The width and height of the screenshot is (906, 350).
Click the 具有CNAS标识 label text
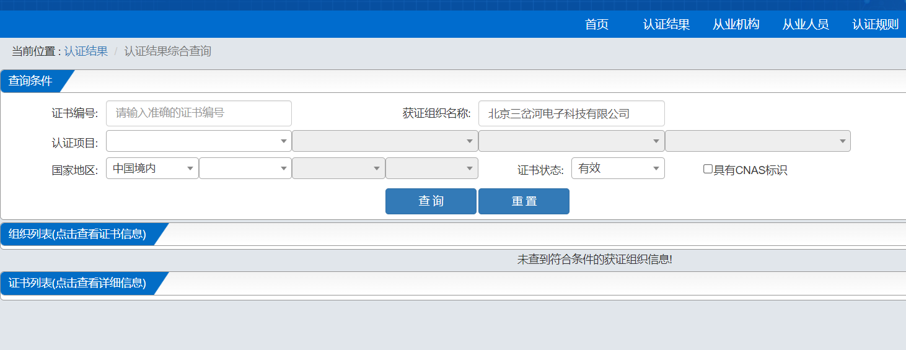[750, 170]
